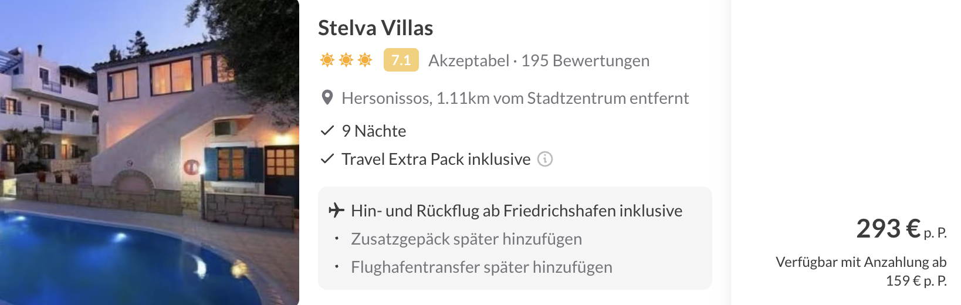Click the airplane icon beside flight details
Viewport: 961px width, 305px height.
pyautogui.click(x=336, y=210)
